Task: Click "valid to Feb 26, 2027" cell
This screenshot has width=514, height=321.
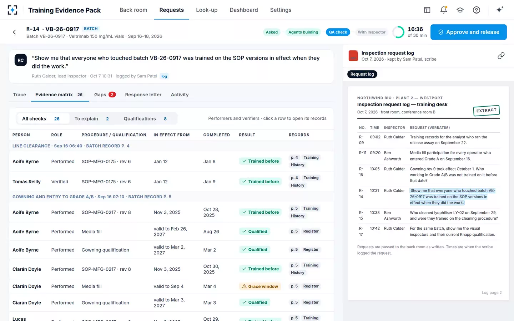Action: click(170, 231)
